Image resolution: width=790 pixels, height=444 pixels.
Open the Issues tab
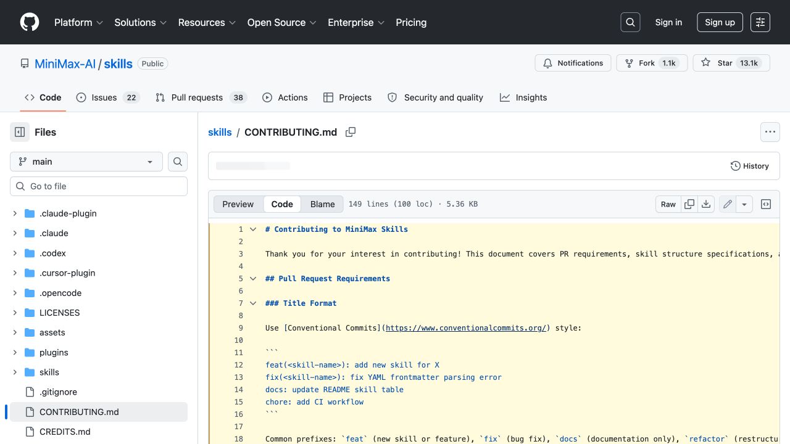click(x=108, y=97)
